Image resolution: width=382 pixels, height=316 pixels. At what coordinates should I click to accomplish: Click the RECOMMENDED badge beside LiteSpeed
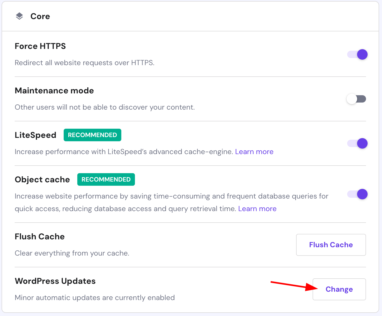point(92,135)
